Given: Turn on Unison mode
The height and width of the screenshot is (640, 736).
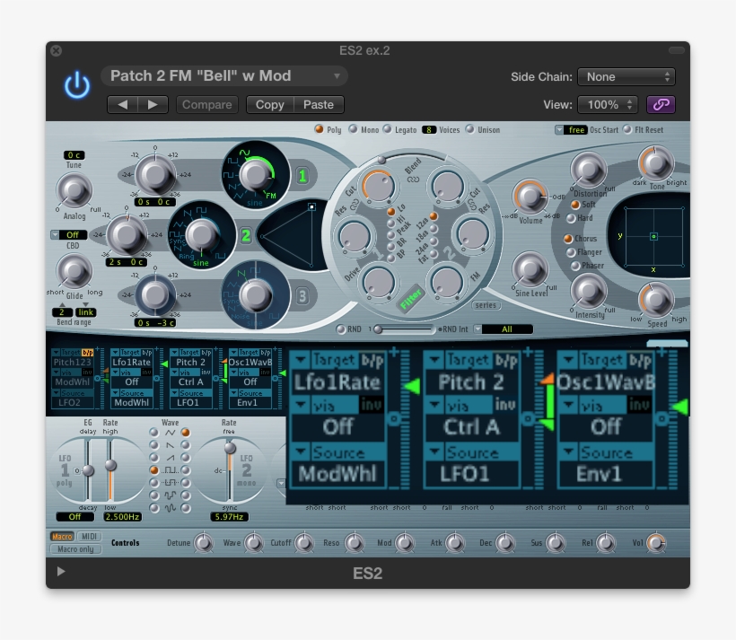Looking at the screenshot, I should [x=470, y=130].
